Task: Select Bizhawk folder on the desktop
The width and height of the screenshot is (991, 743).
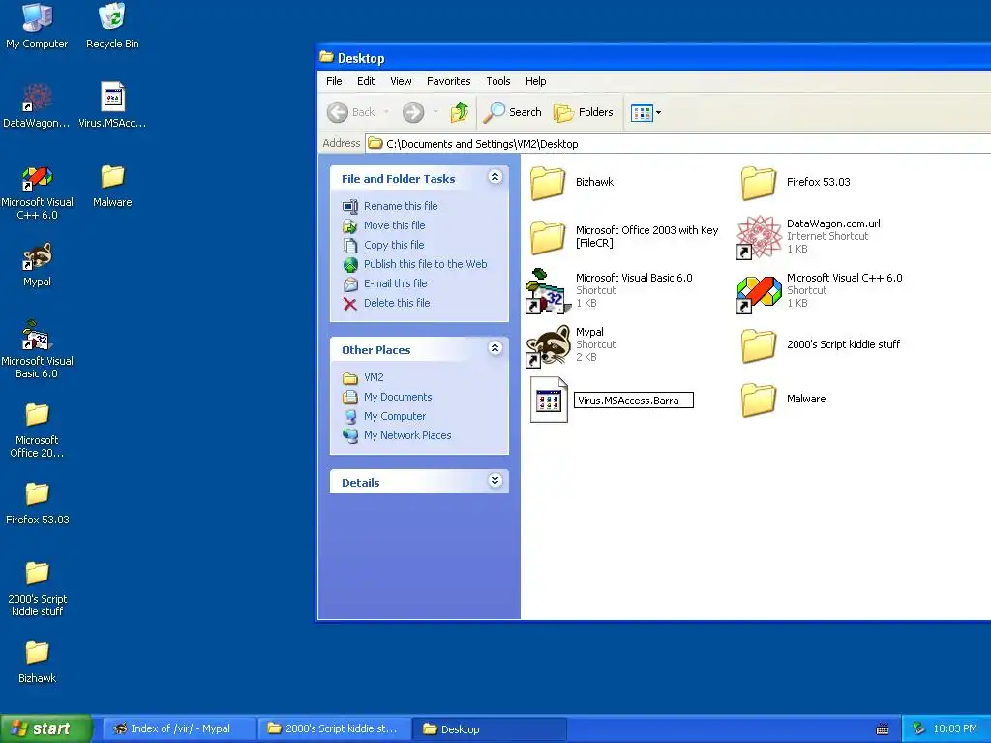Action: 37,662
